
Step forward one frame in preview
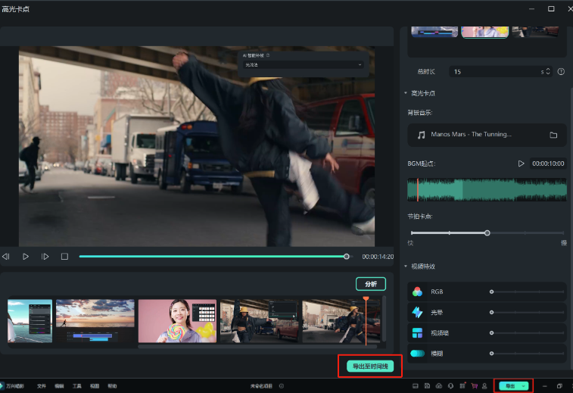pos(45,257)
